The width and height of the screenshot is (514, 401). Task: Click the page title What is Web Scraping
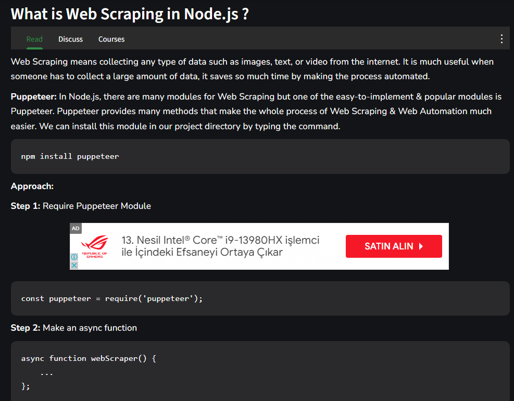pyautogui.click(x=130, y=14)
